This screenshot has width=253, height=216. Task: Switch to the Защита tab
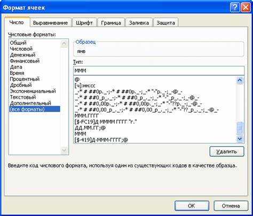point(165,23)
